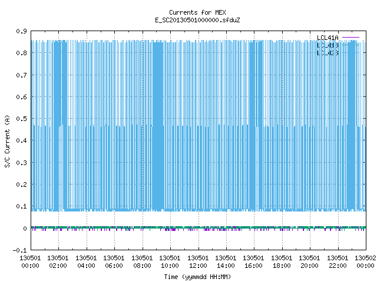The height and width of the screenshot is (282, 377).
Task: Click the 0.9 y-axis tick label
Action: coord(21,31)
